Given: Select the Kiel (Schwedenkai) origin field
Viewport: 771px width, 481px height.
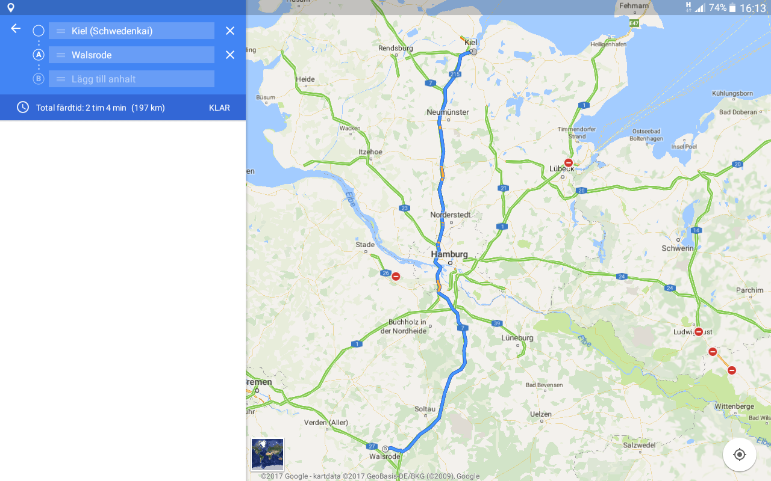Looking at the screenshot, I should coord(131,31).
